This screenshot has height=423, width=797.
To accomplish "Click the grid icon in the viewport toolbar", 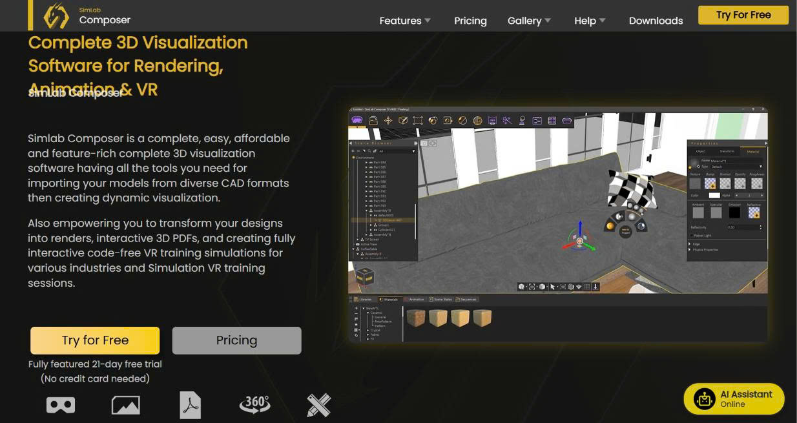I will 586,287.
